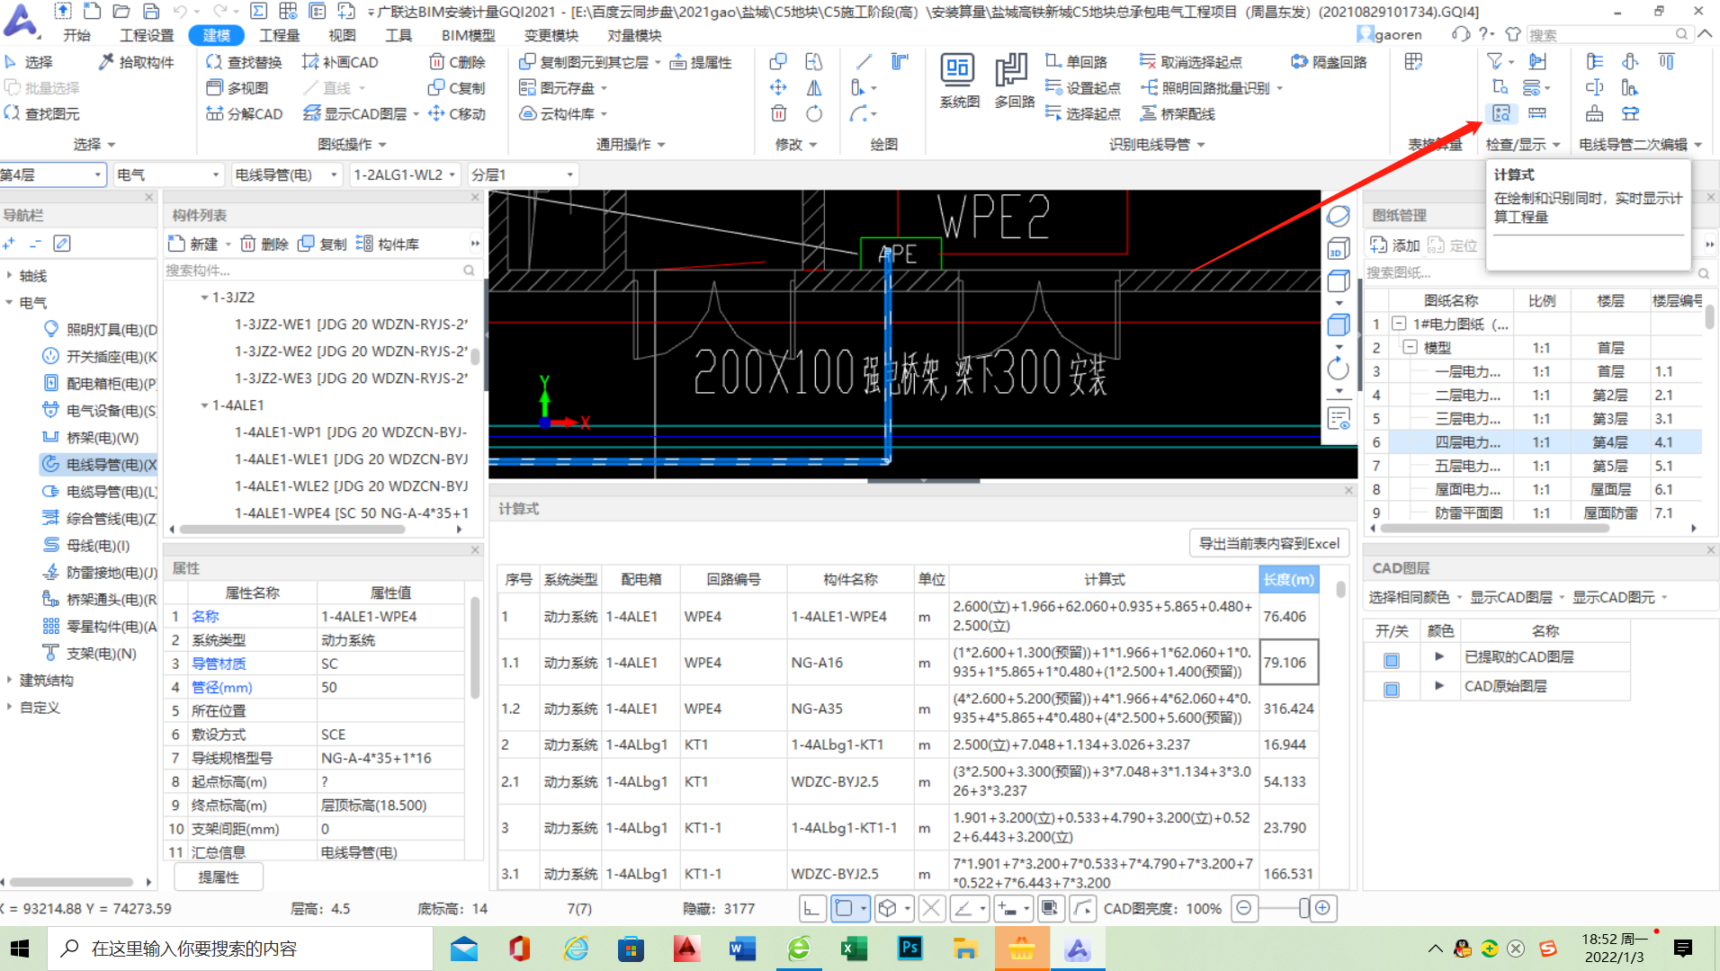
Task: Click the 提属性 button under properties
Action: coord(219,877)
